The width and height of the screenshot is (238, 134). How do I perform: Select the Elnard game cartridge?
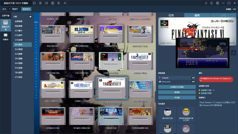click(82, 34)
